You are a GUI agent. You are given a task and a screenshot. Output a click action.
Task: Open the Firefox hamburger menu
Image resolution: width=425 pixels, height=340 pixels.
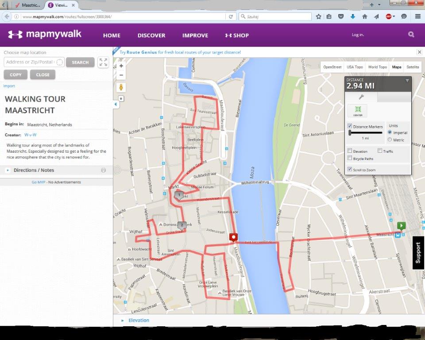point(417,16)
